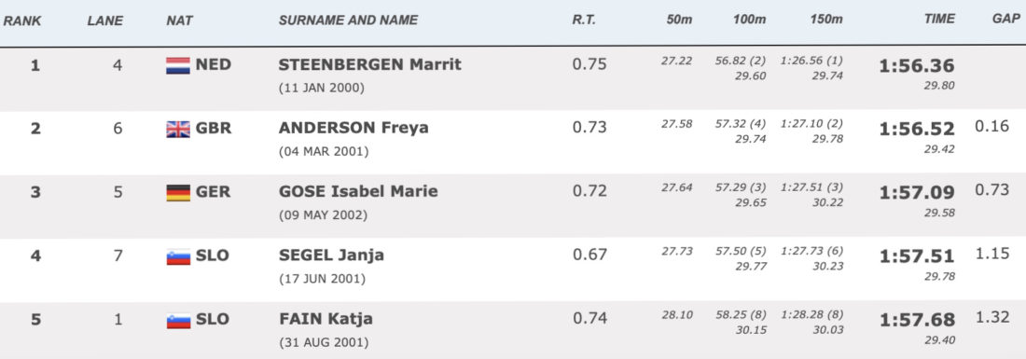Screen dimensions: 1026x359
Task: Click Slovenia flag next to SEGEL Janja
Action: [178, 256]
